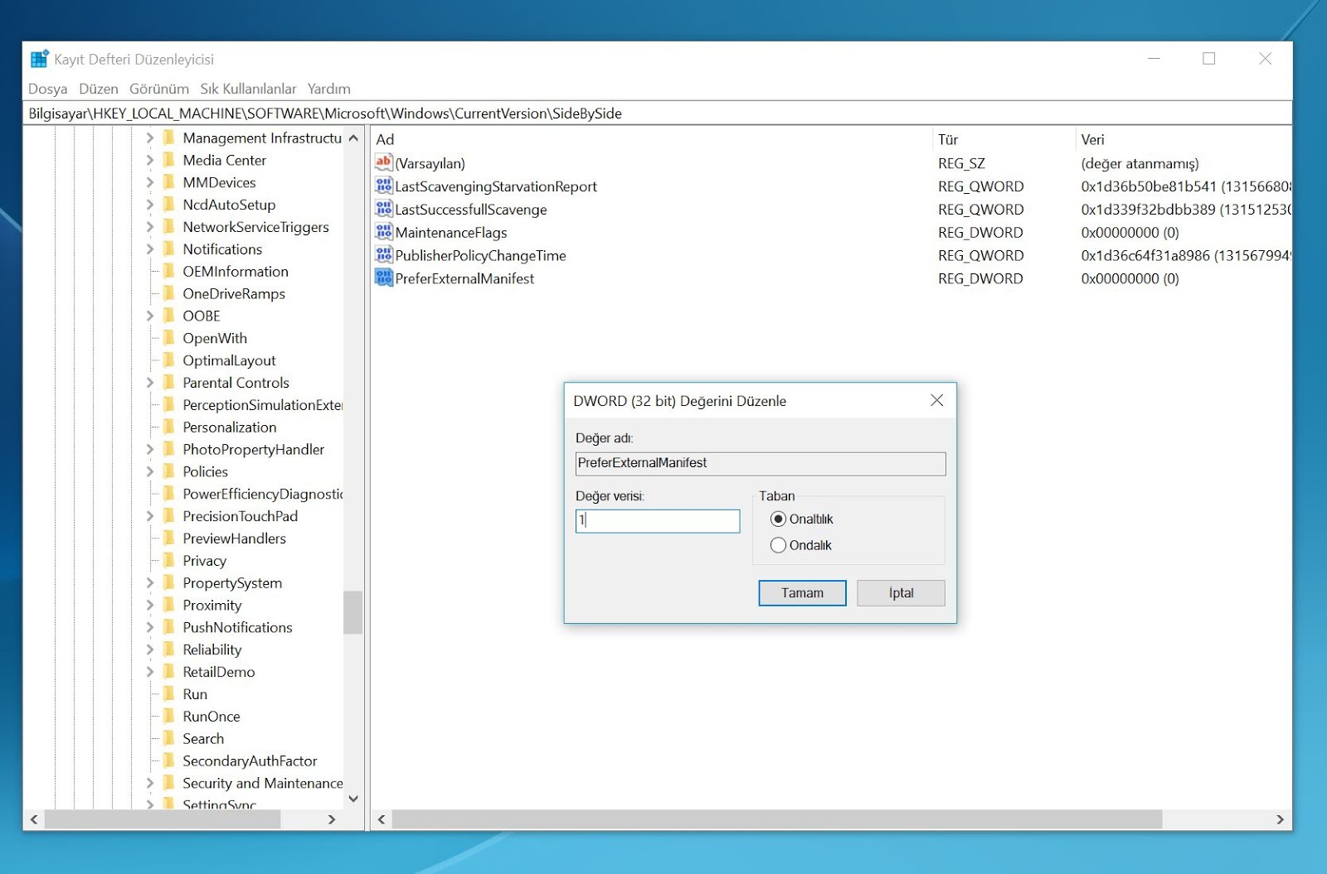The height and width of the screenshot is (874, 1327).
Task: Click the Veri column header
Action: pos(1184,139)
